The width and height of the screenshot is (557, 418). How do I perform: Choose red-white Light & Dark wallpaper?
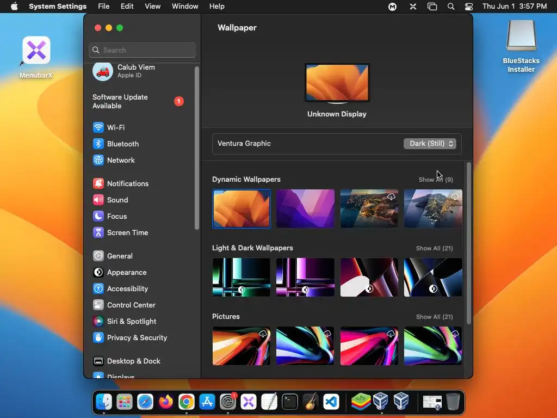click(x=369, y=277)
